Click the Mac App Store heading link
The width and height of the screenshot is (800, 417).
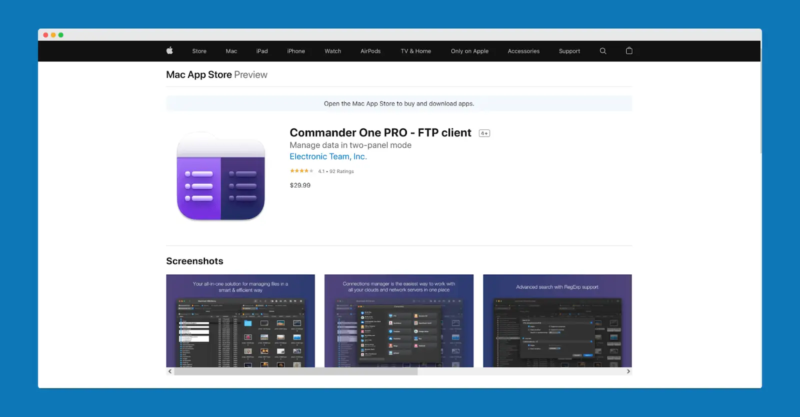pyautogui.click(x=199, y=74)
